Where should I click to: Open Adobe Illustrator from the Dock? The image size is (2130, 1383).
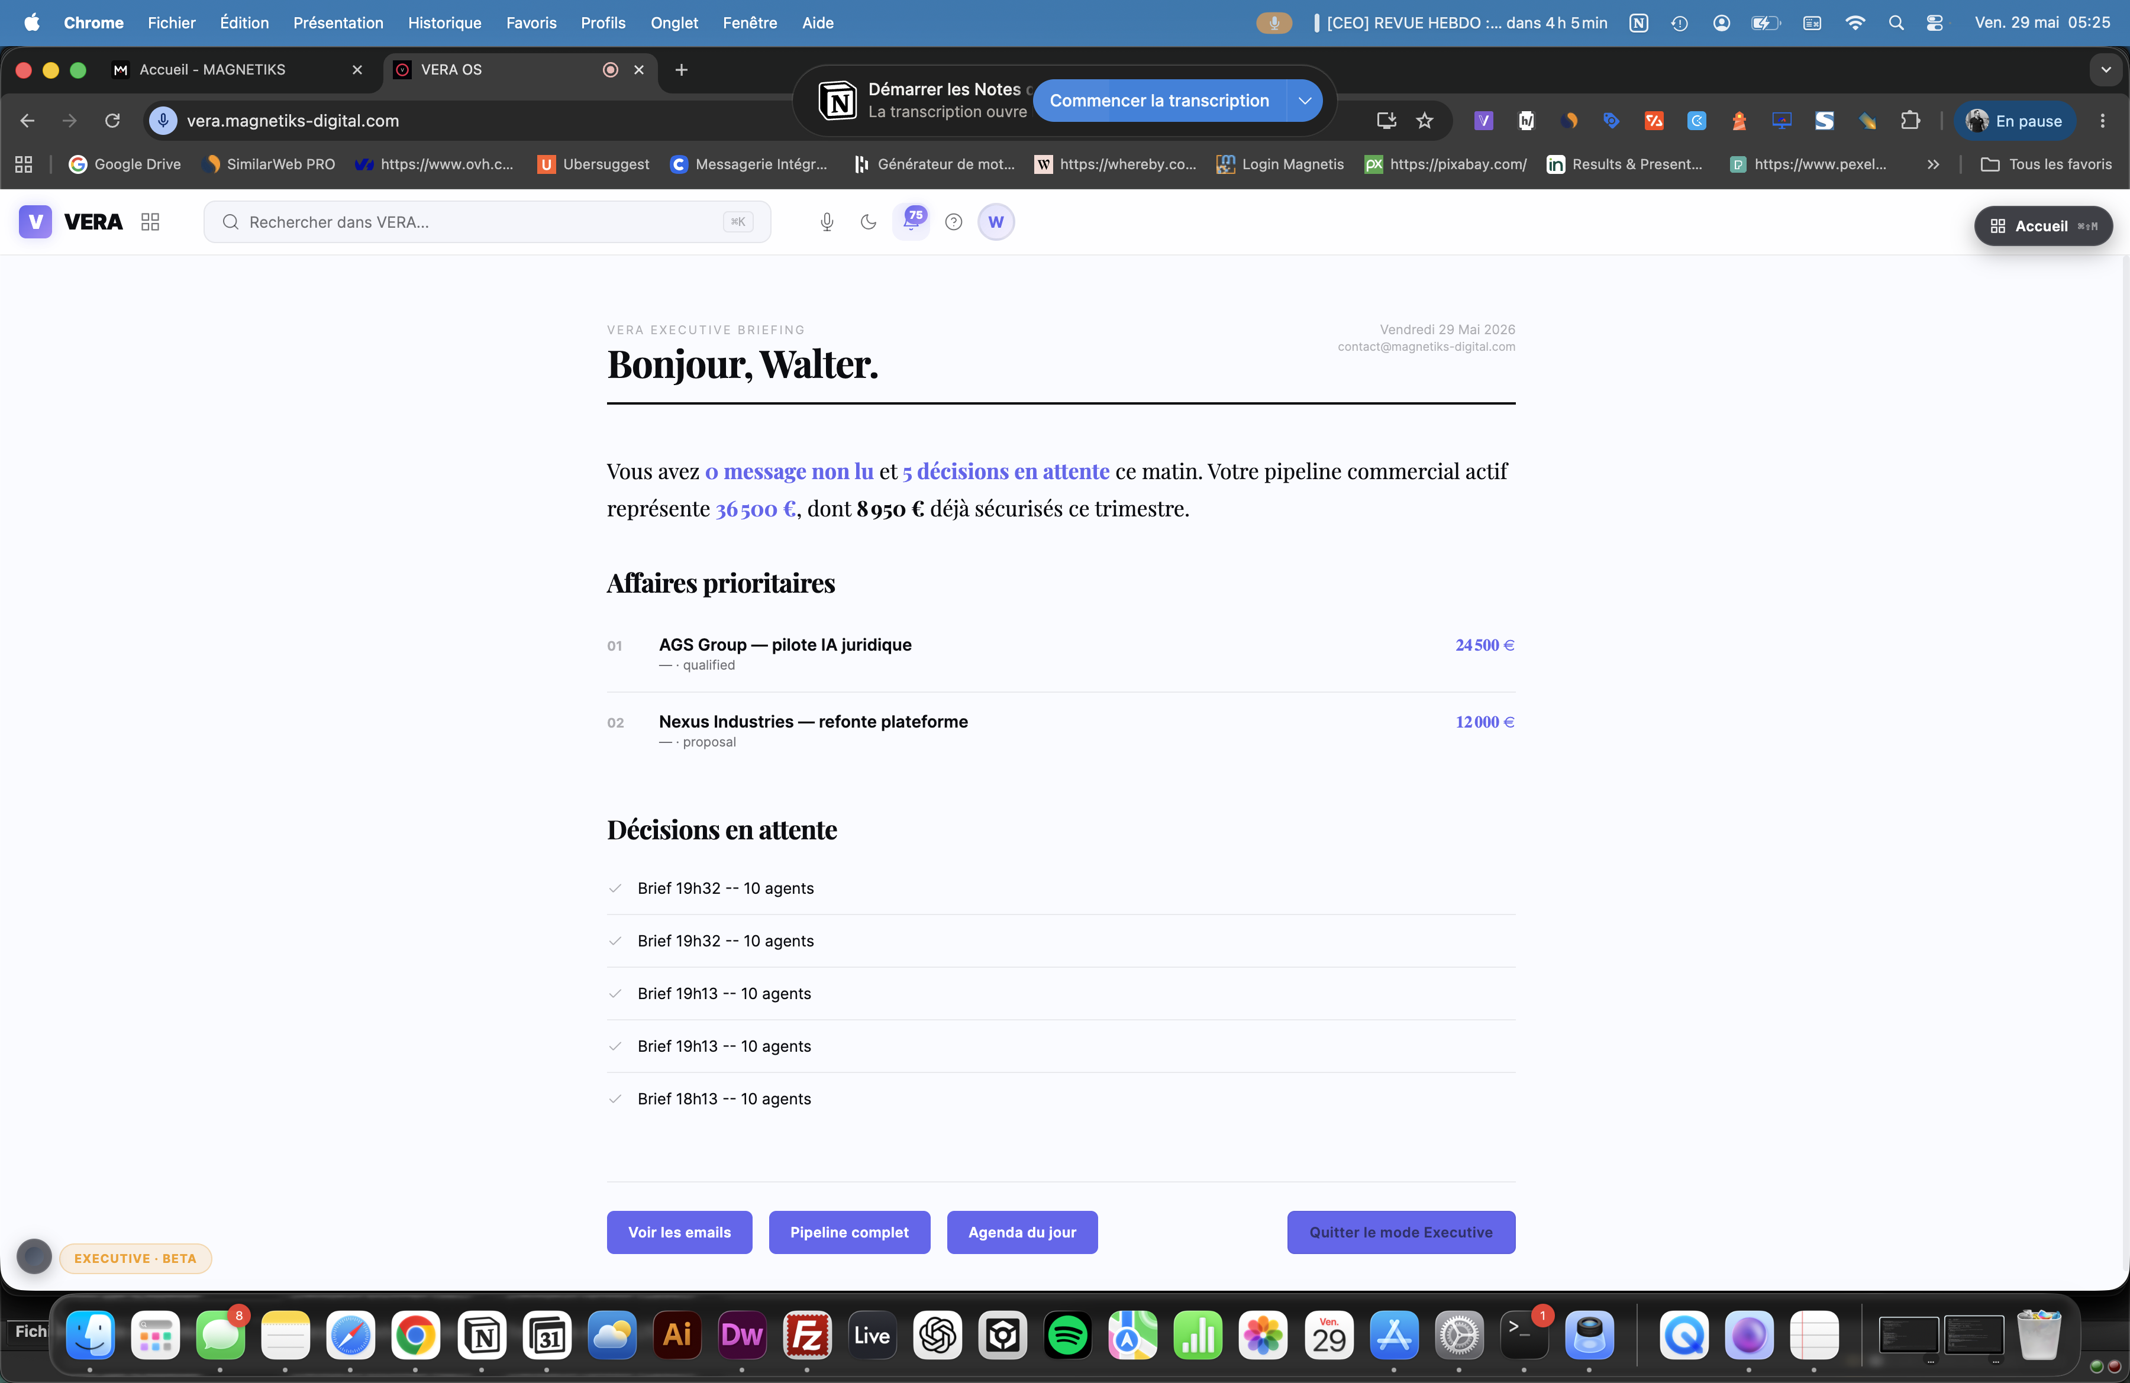(x=677, y=1336)
